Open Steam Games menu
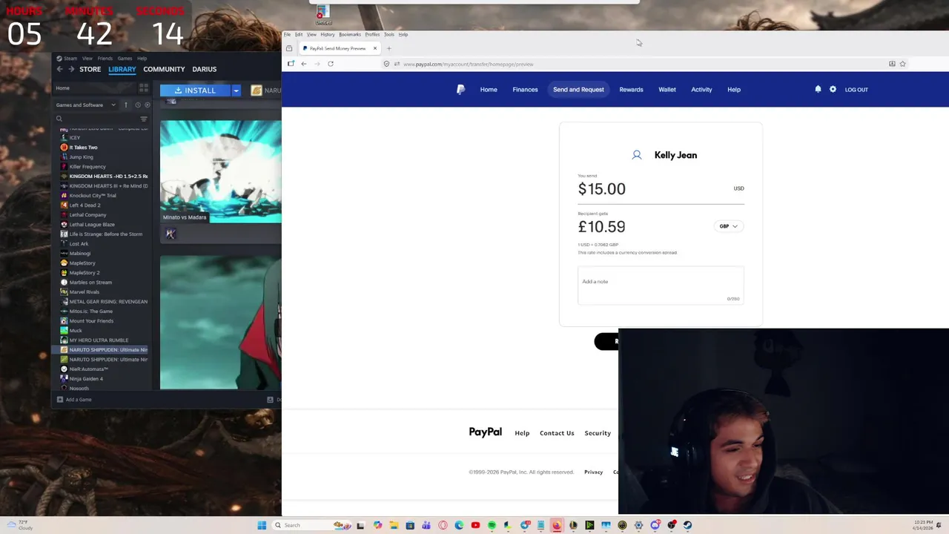The height and width of the screenshot is (534, 949). click(125, 58)
